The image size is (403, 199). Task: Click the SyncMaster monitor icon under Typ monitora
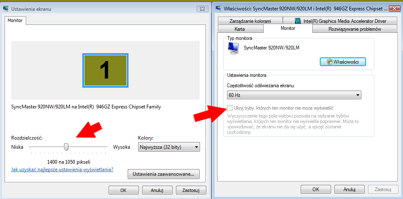pyautogui.click(x=233, y=49)
